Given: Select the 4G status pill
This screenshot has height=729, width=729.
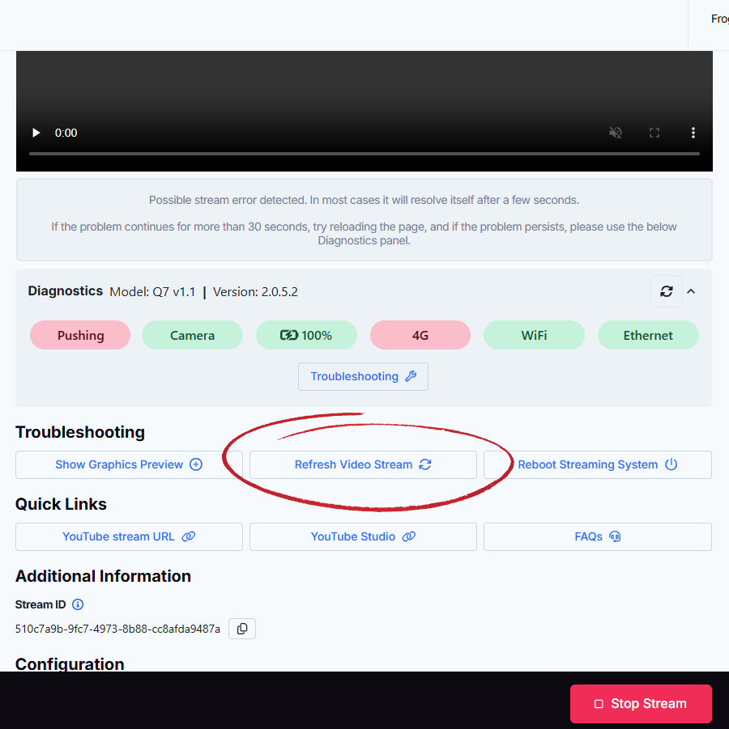Looking at the screenshot, I should coord(420,335).
